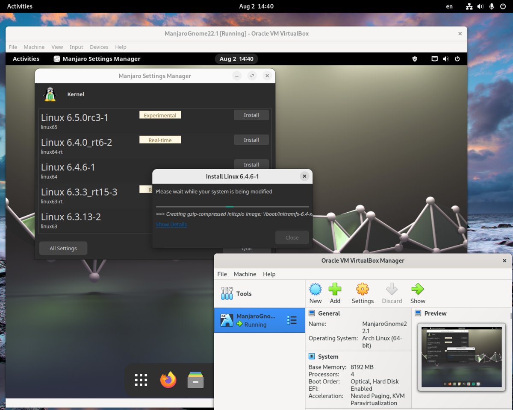The height and width of the screenshot is (410, 513).
Task: Click the green Show arrow icon
Action: pos(418,289)
